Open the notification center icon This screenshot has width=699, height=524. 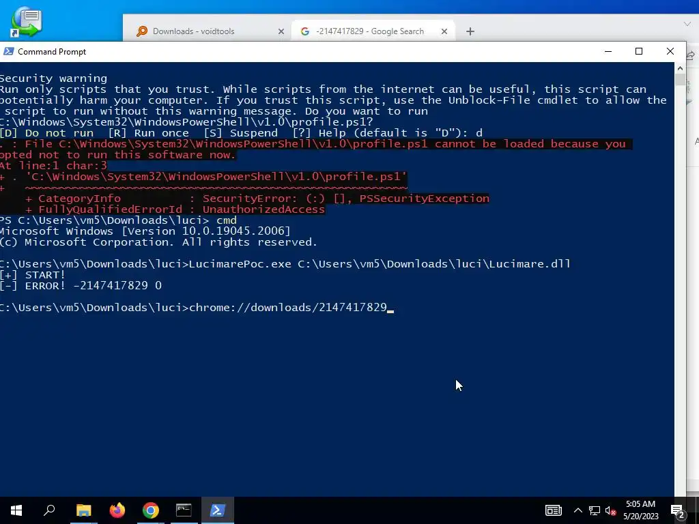(x=678, y=510)
